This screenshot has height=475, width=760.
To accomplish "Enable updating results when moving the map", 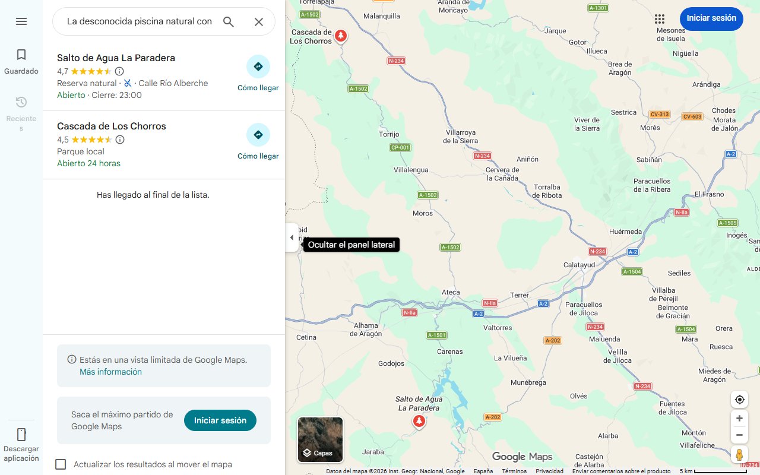I will click(61, 464).
